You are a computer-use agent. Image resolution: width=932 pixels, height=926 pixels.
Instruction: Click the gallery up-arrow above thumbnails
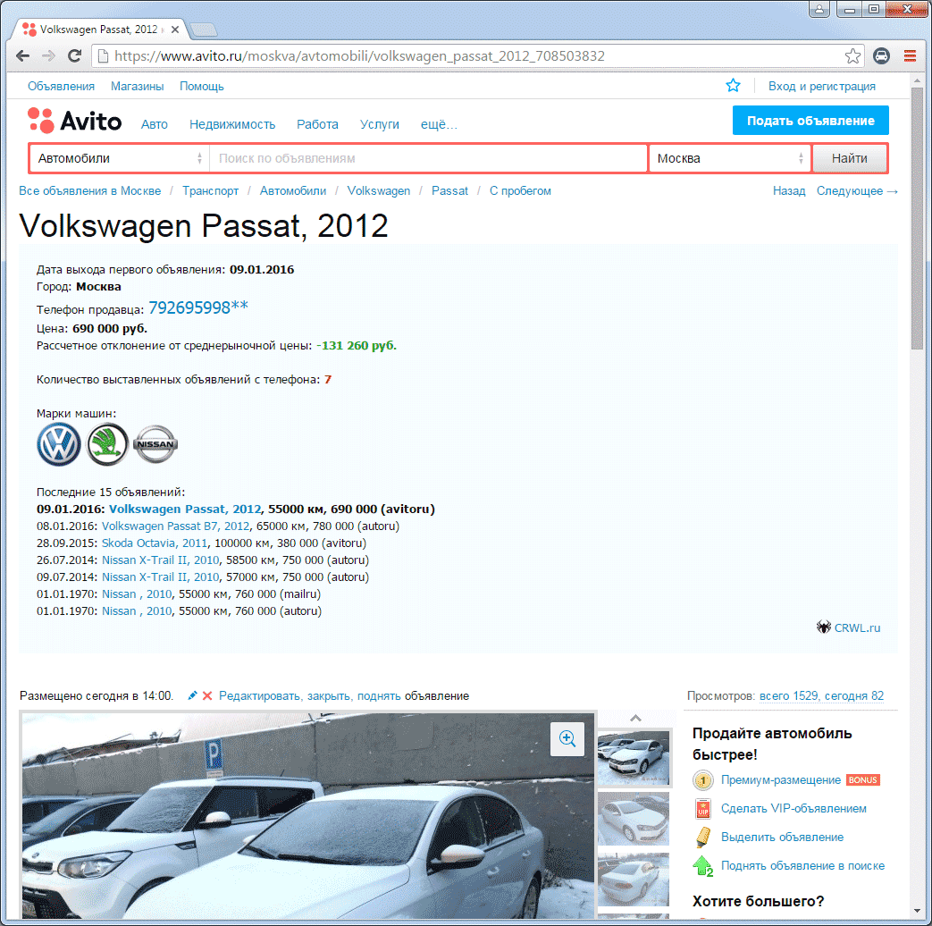[635, 718]
